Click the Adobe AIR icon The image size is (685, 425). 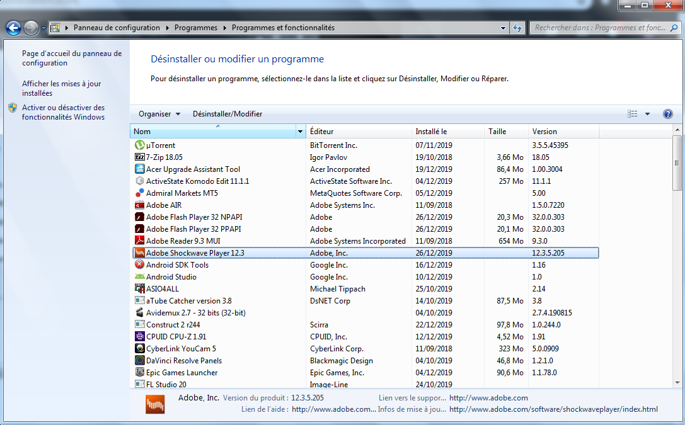pyautogui.click(x=139, y=205)
